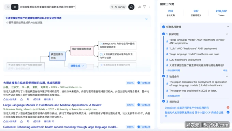Image resolution: width=232 pixels, height=131 pixels.
Task: Click the 256,632 Token counter
Action: [x=221, y=13]
